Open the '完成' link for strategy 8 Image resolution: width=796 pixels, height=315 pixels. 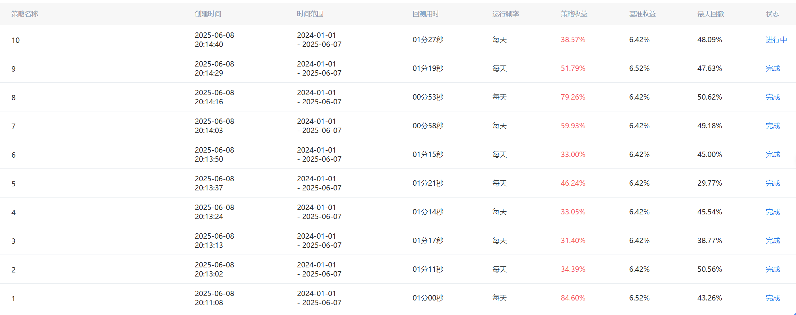pos(773,97)
